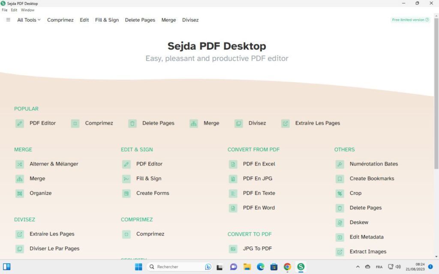
Task: Open the File menu
Action: coord(4,10)
